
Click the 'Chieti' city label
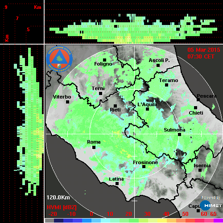(x=196, y=113)
